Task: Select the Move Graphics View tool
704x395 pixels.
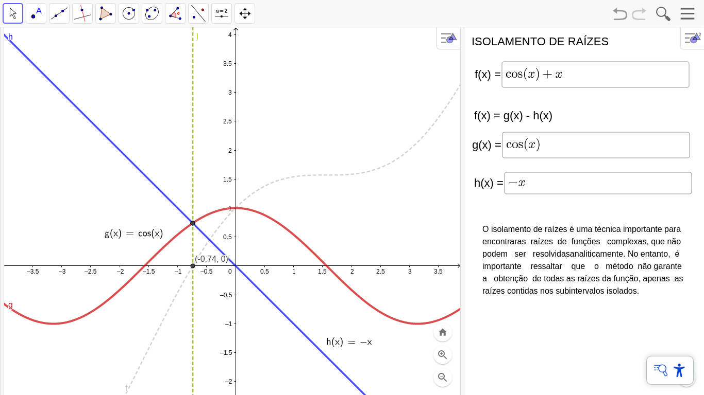Action: pos(245,13)
